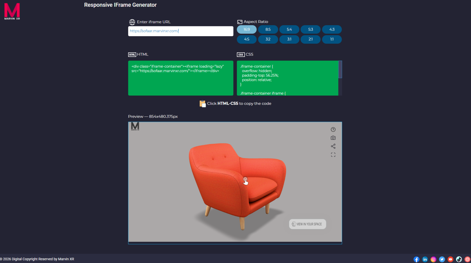Open Marvin XR Facebook page
The image size is (471, 263).
417,259
